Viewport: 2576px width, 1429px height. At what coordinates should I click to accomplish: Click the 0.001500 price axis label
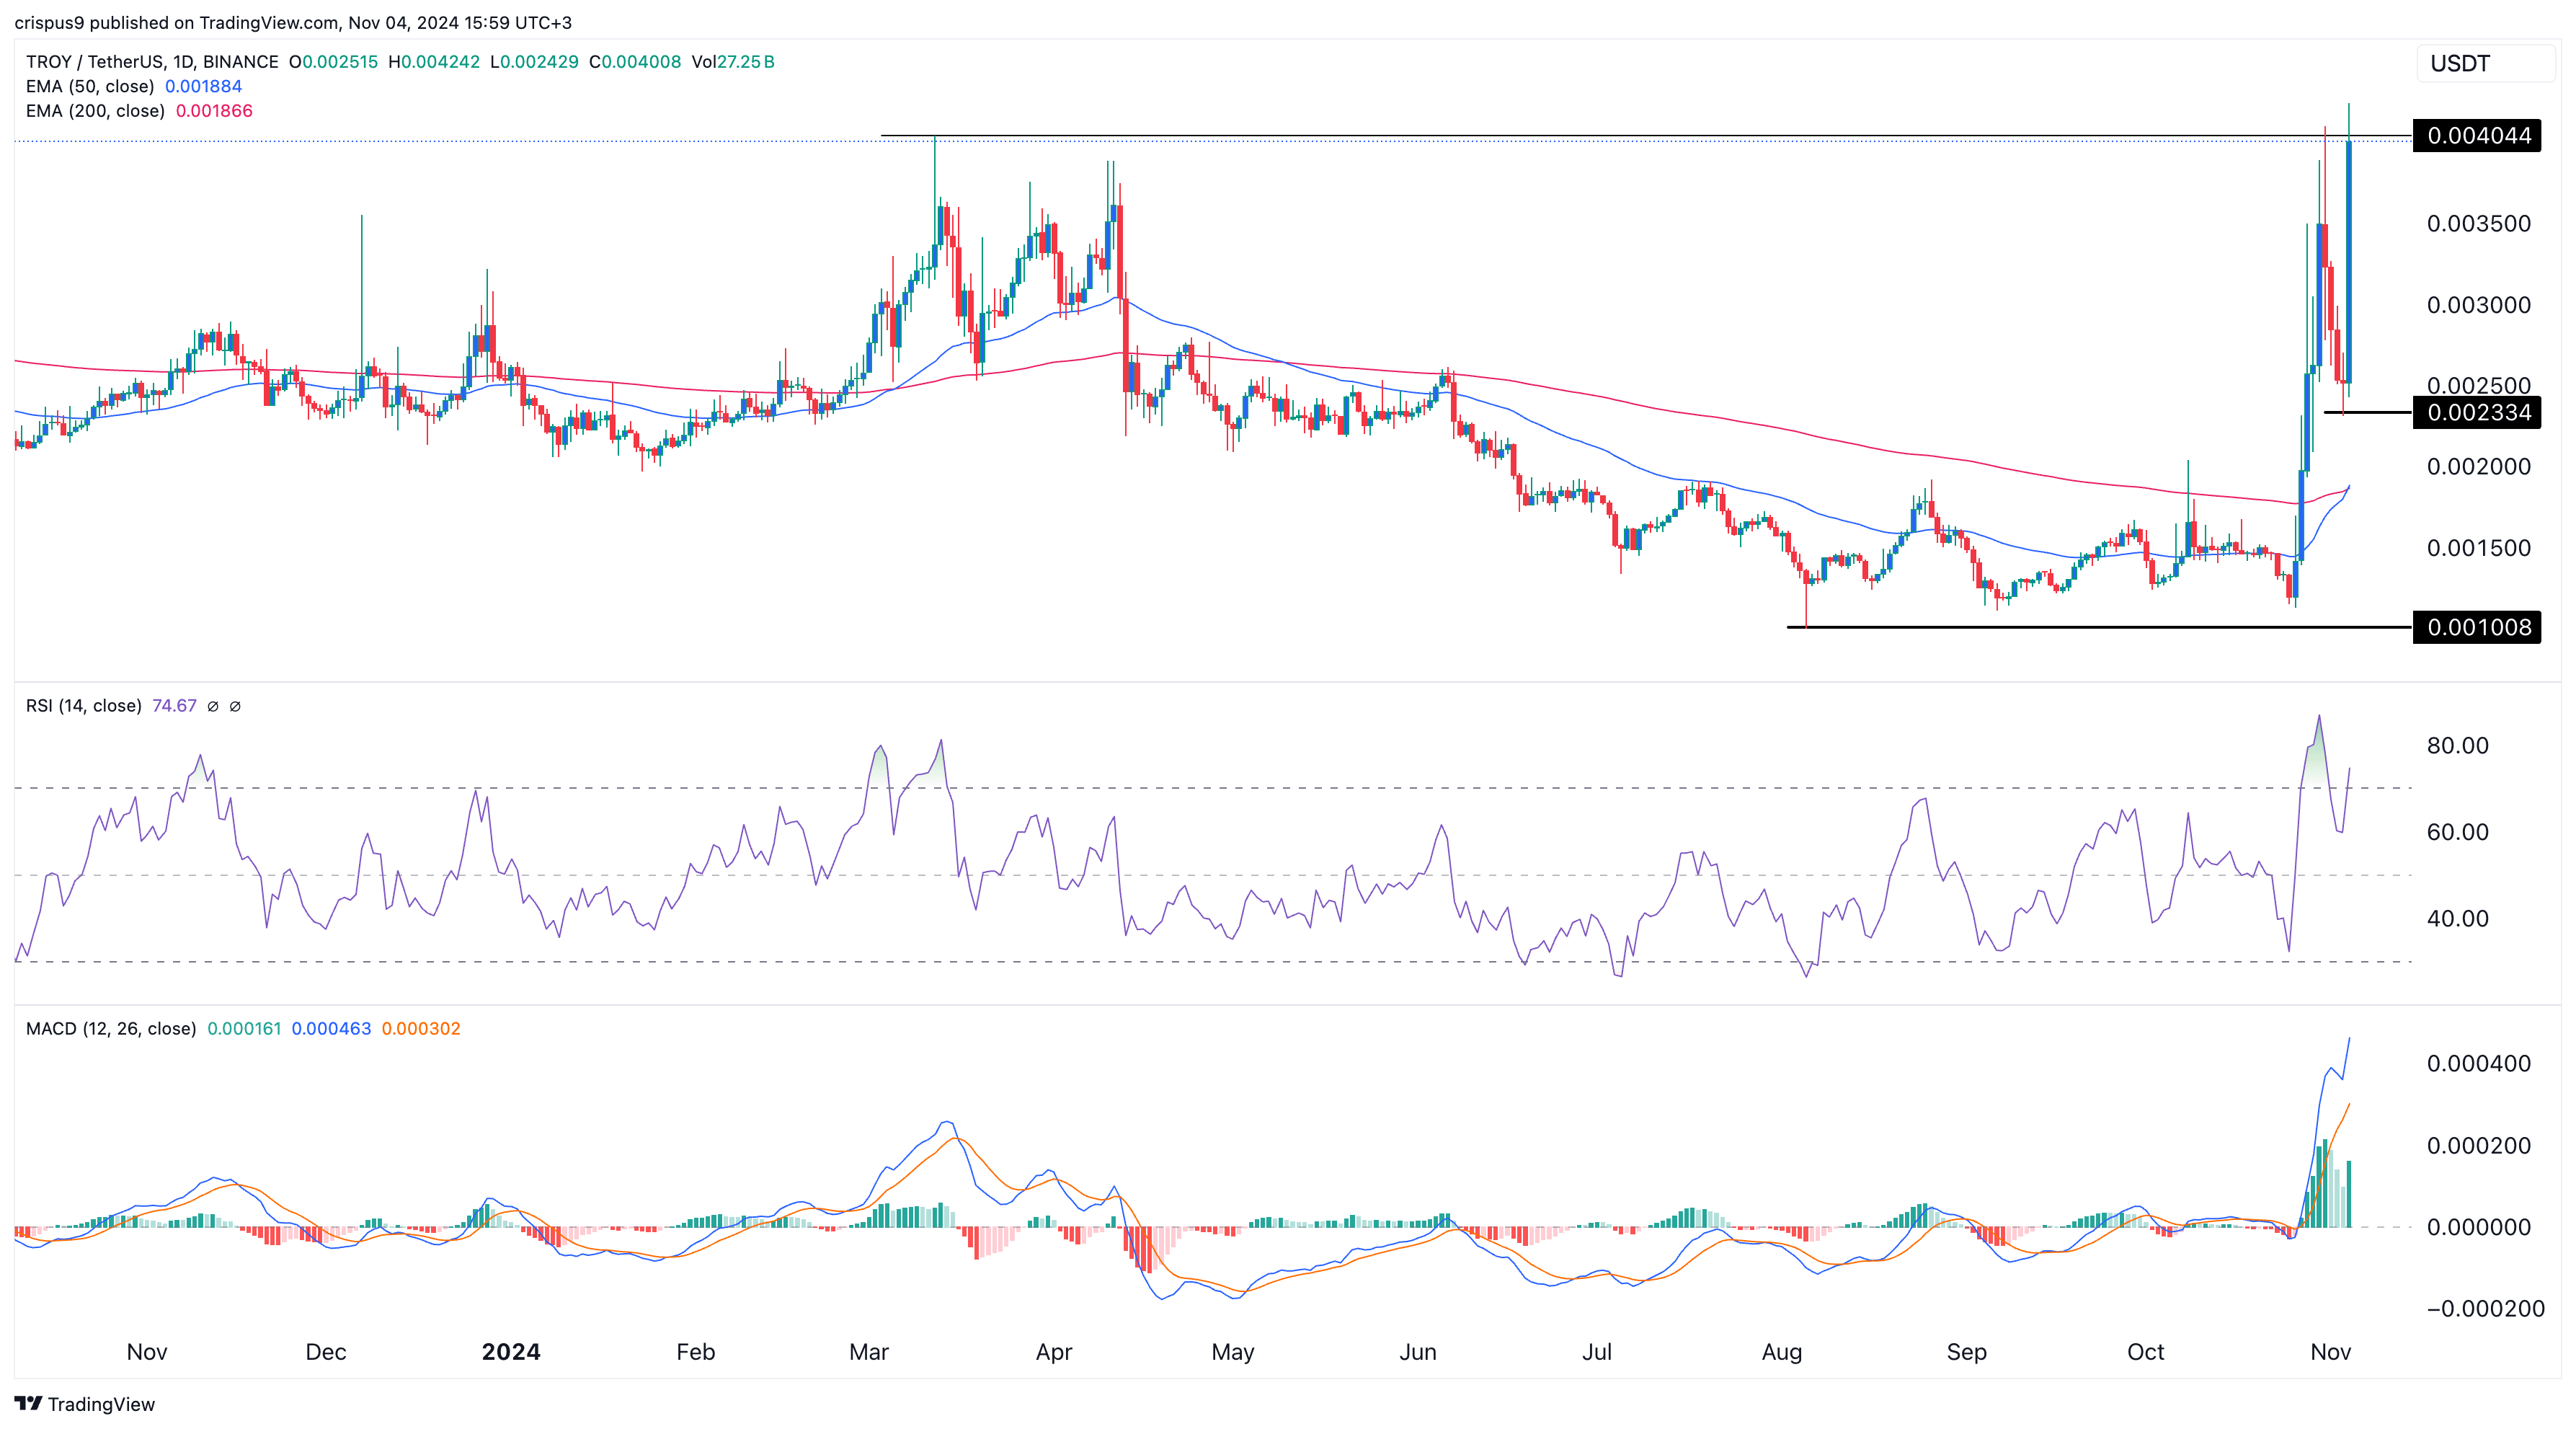(x=2479, y=548)
